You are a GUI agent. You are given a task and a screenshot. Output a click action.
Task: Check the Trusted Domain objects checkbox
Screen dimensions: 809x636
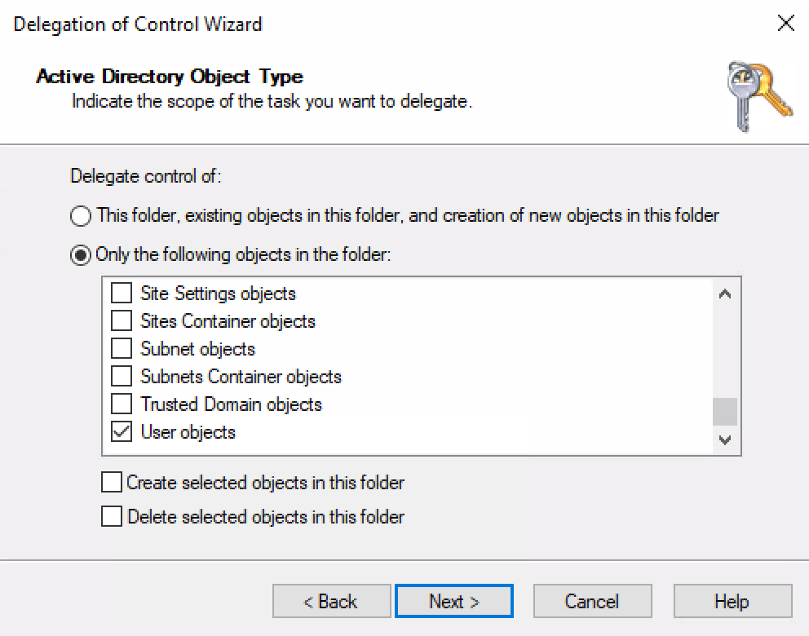(122, 404)
